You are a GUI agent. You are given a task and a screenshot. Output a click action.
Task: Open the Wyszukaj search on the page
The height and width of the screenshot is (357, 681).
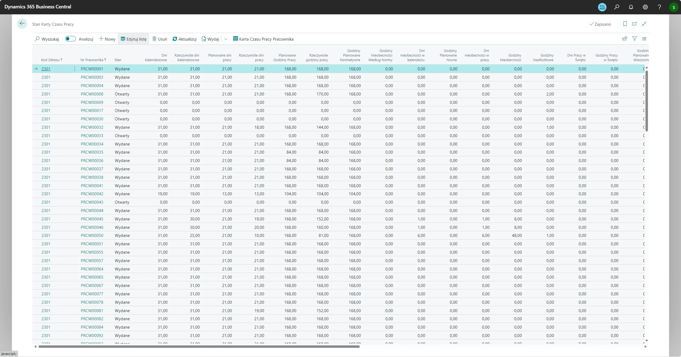click(47, 39)
